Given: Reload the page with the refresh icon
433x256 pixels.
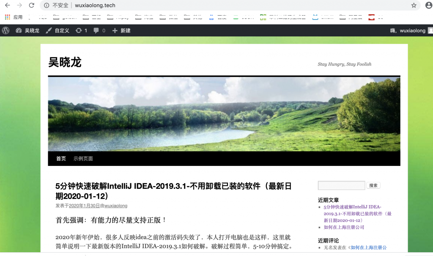Looking at the screenshot, I should click(31, 5).
